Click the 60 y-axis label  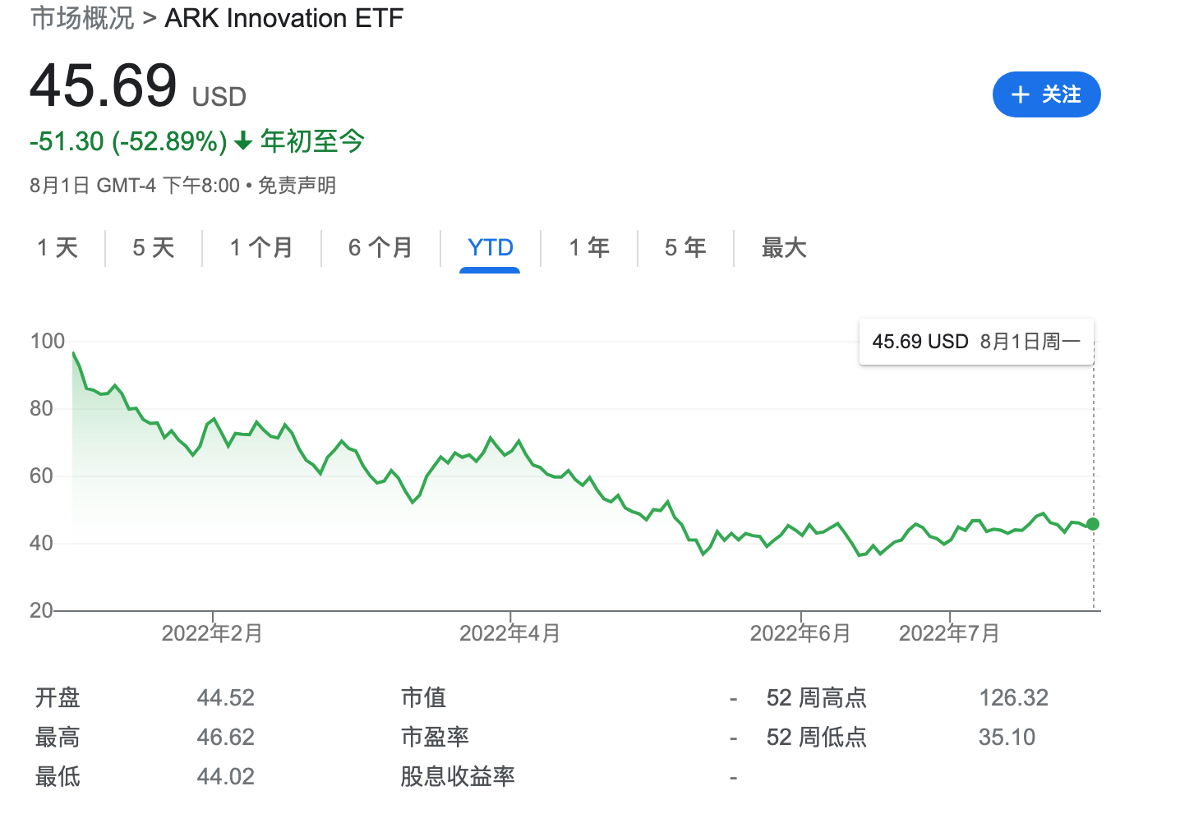(42, 476)
